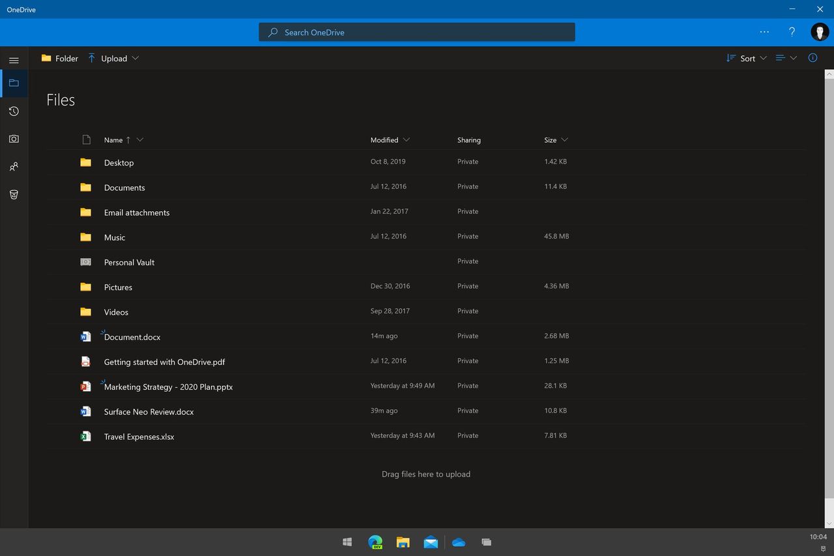834x556 pixels.
Task: Open Personal Vault name
Action: click(129, 262)
